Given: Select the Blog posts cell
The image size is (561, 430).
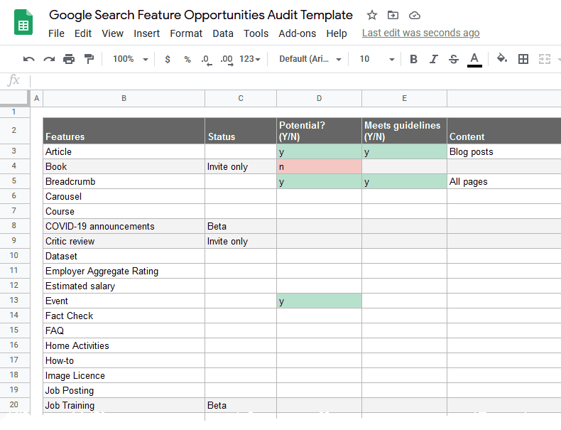Looking at the screenshot, I should (504, 152).
